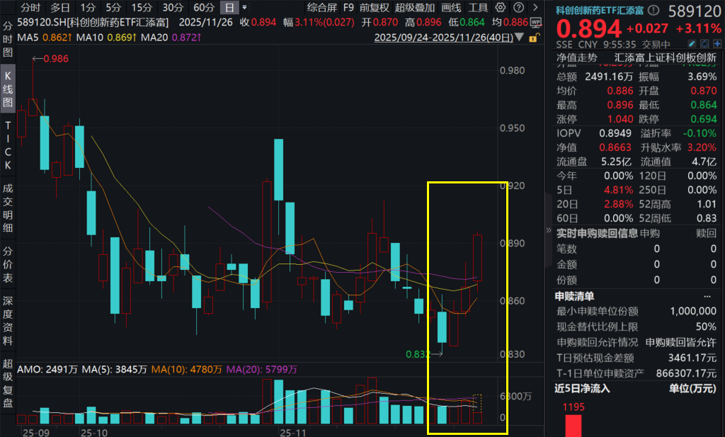
Task: Toggle the orange unlock date range icon
Action: click(533, 38)
